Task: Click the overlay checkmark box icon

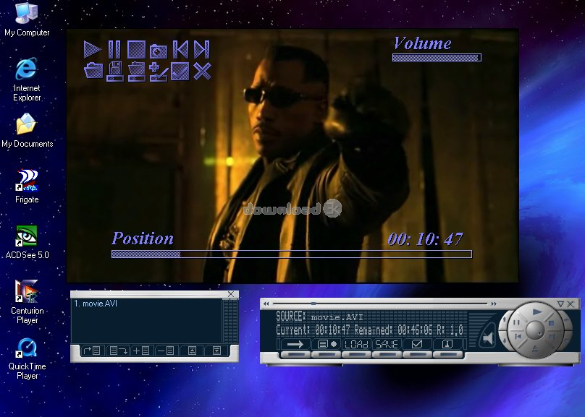Action: coord(180,71)
